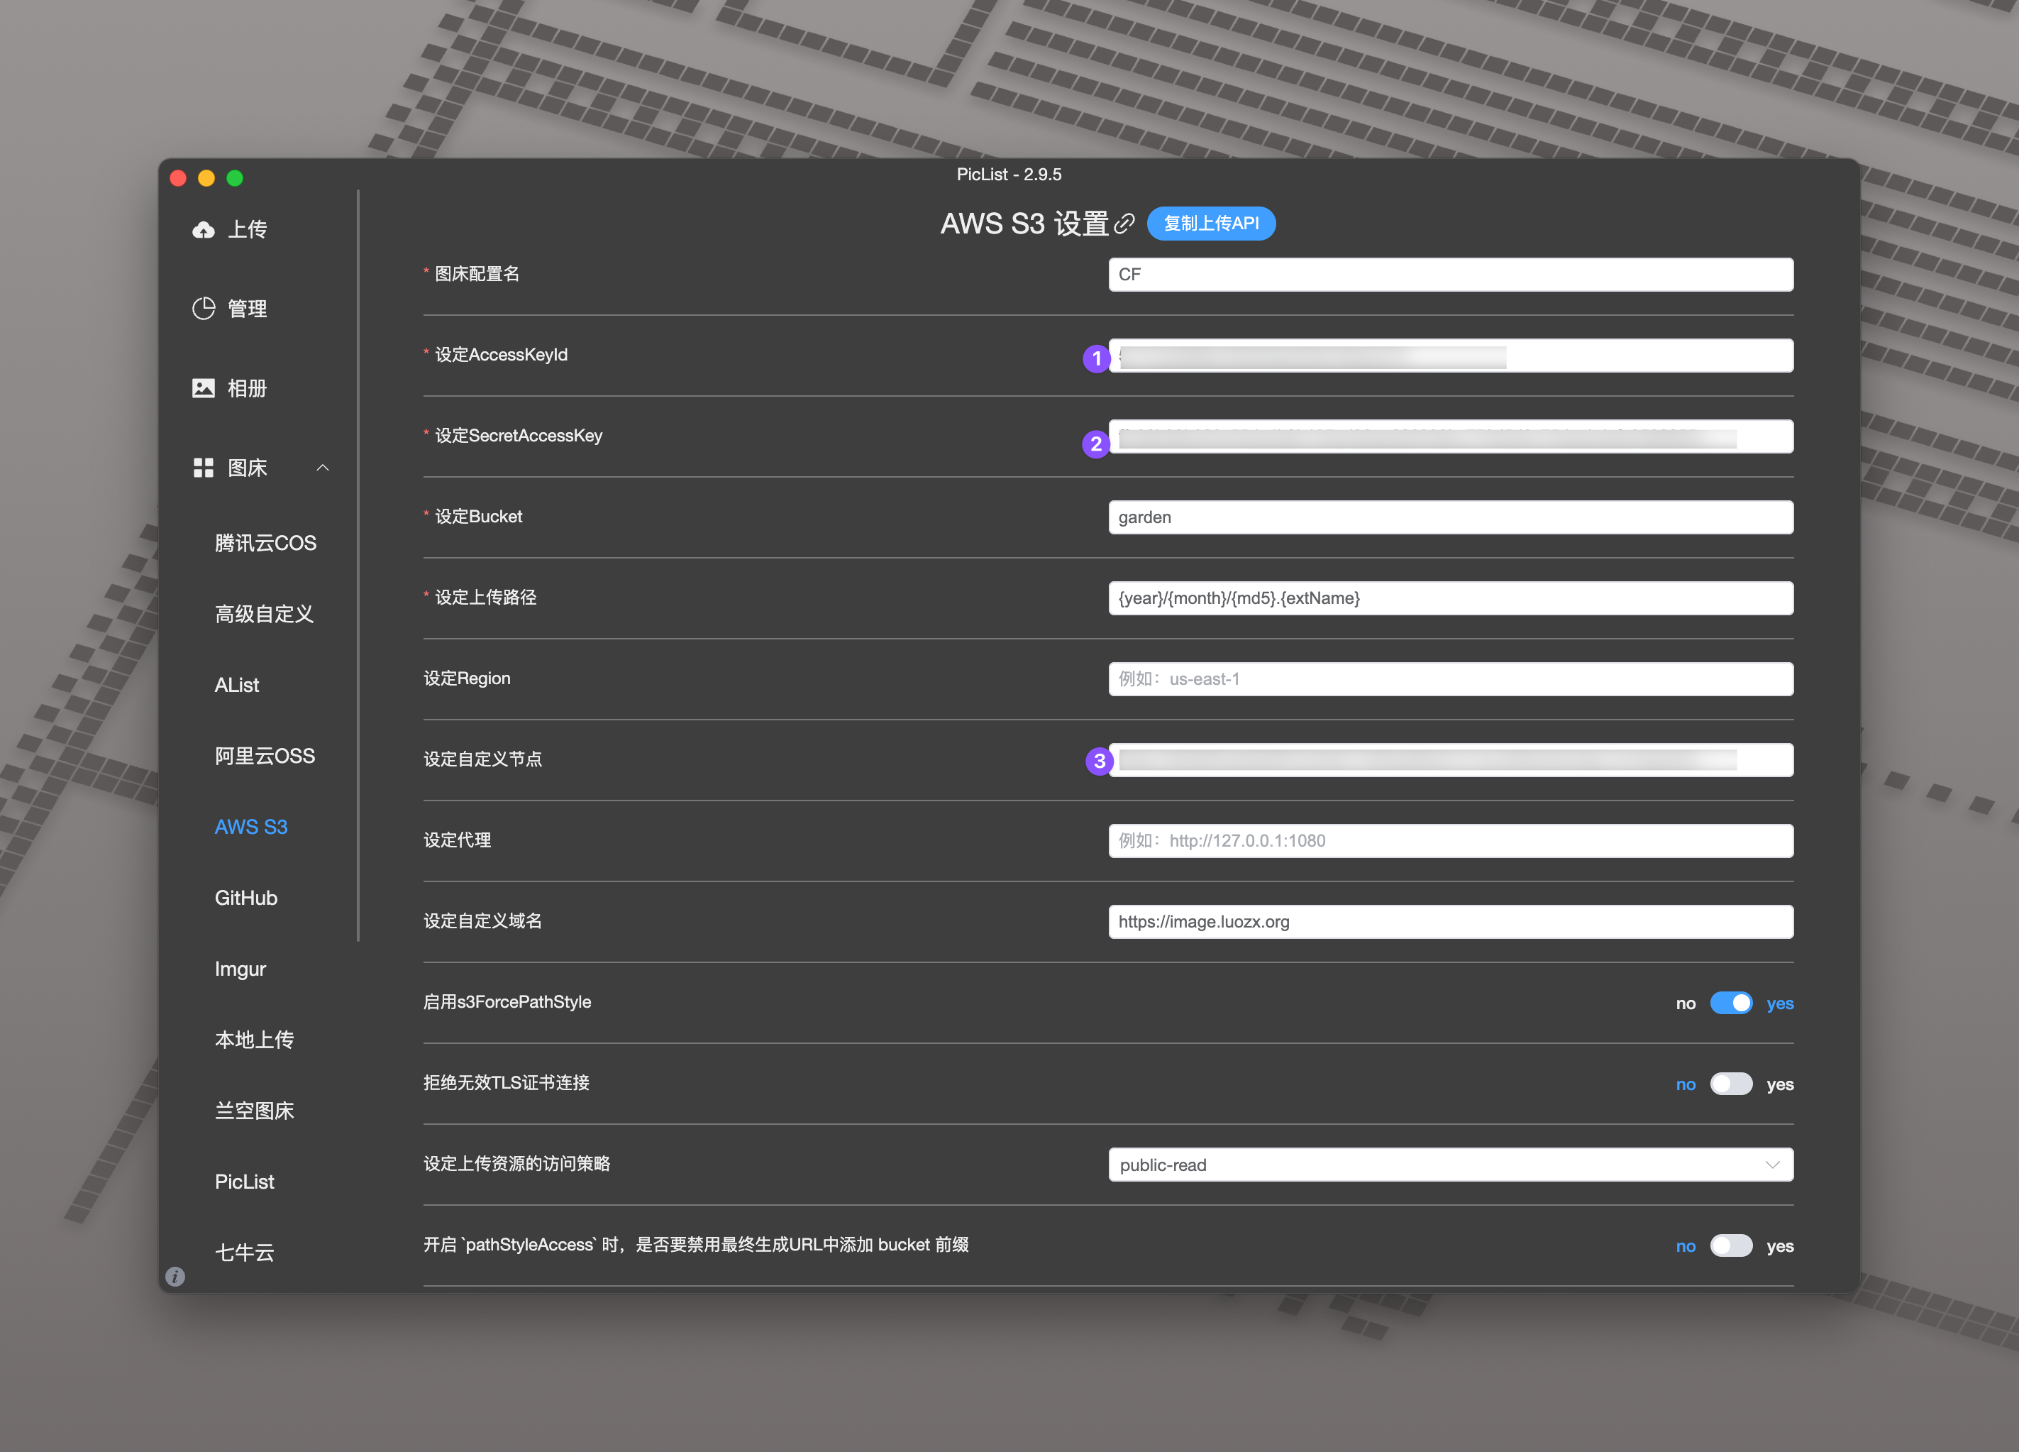Toggle the 拒绝无效TLS证书连接 switch
Image resolution: width=2019 pixels, height=1452 pixels.
click(x=1730, y=1084)
